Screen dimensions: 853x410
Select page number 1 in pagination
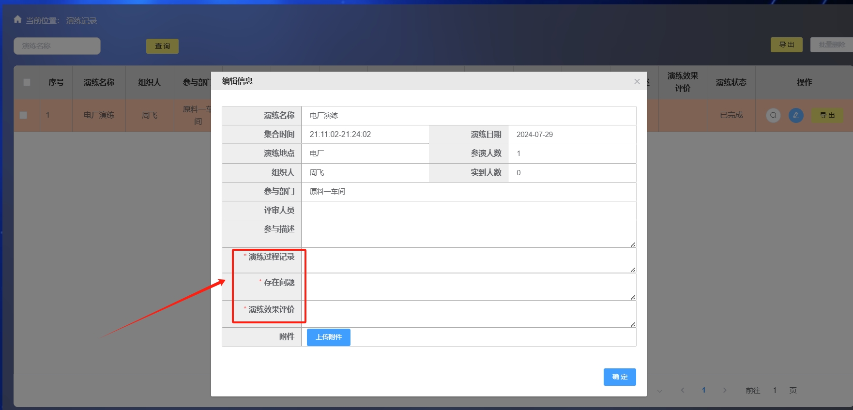(x=703, y=390)
